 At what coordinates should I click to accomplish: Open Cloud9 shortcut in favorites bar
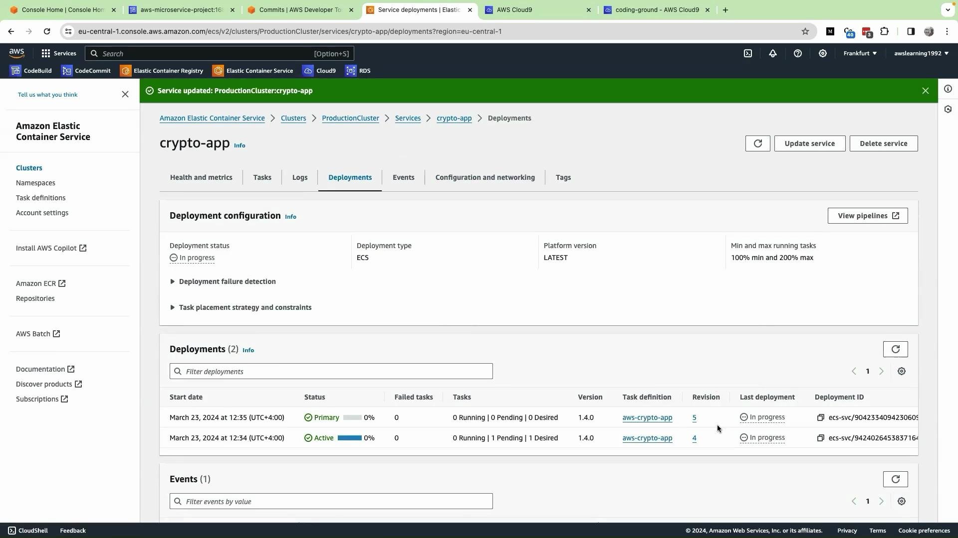coord(319,71)
